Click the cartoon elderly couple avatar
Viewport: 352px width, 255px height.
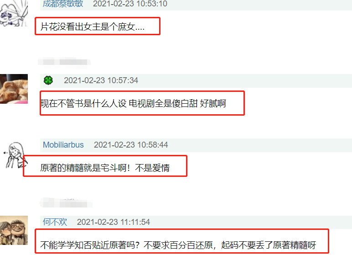point(14,230)
